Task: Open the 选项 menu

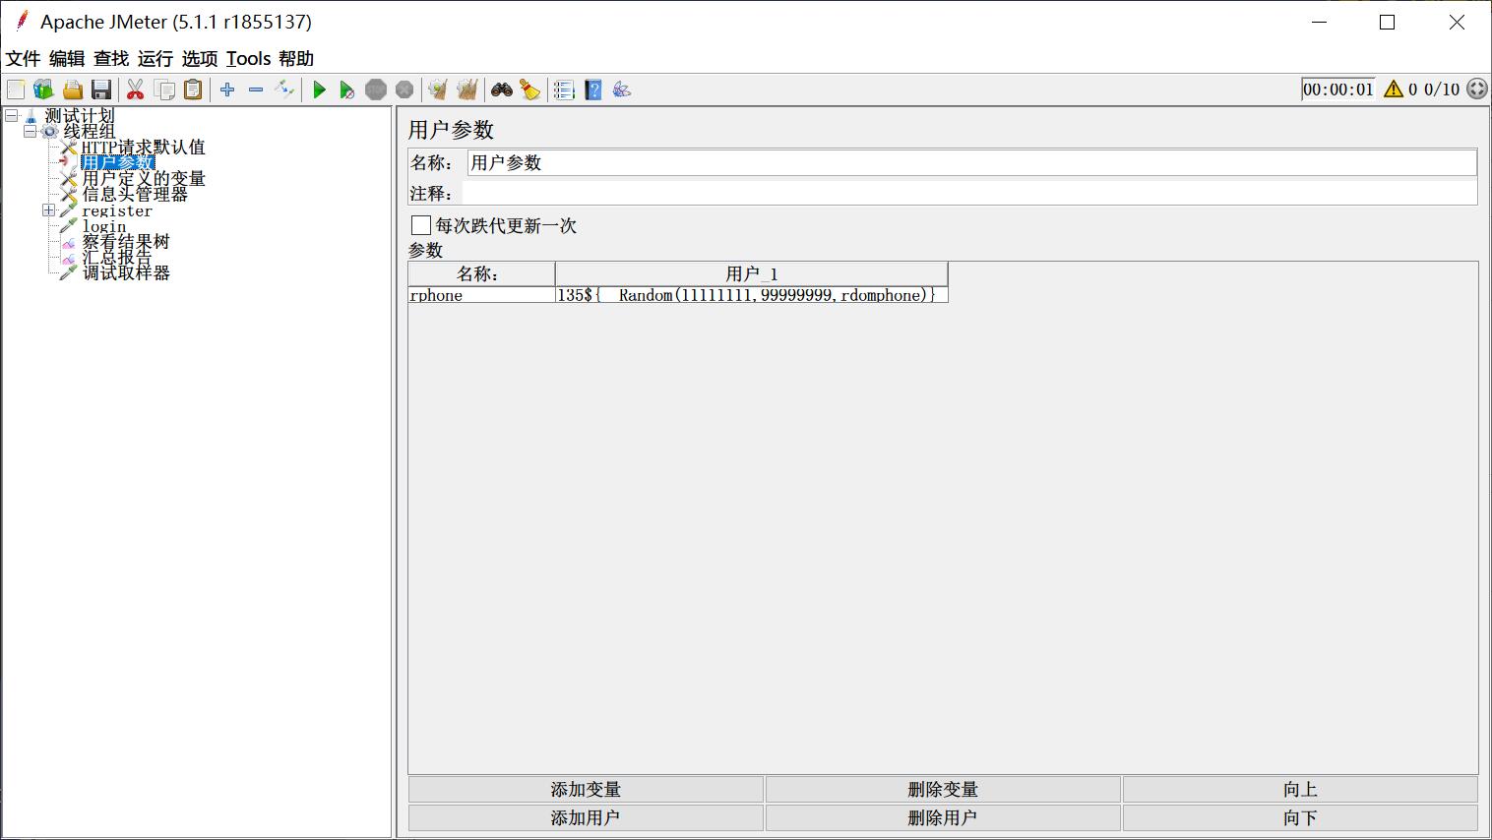Action: pos(199,59)
